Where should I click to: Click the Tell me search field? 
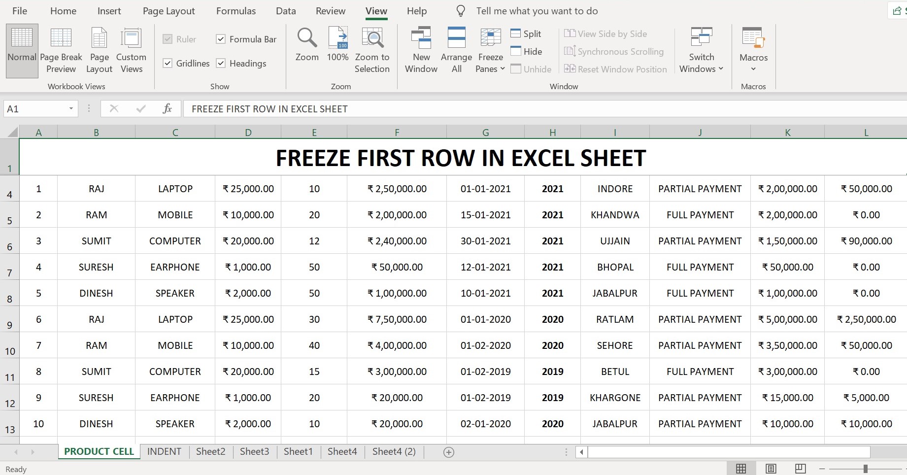point(537,11)
